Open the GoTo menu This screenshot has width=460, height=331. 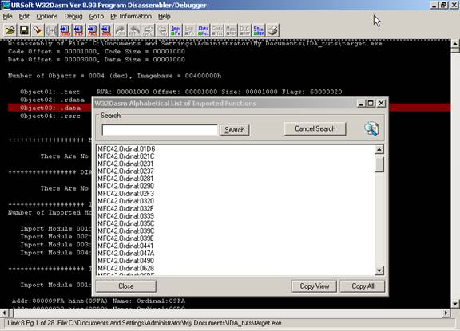click(x=97, y=17)
